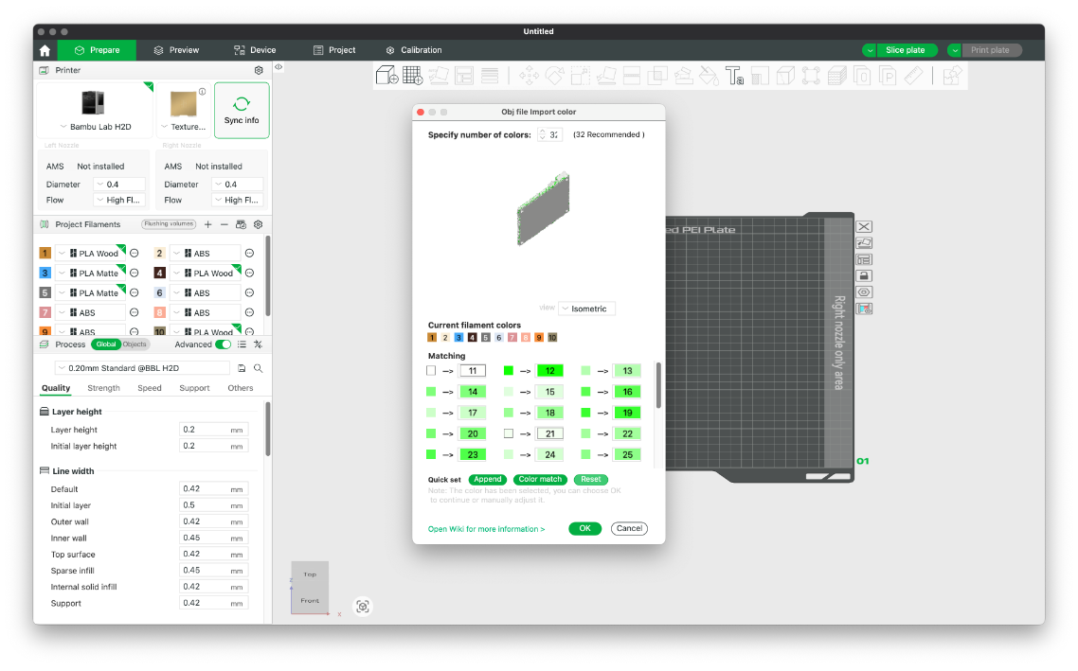Open the Bambu Lab H2D printer dropdown
This screenshot has width=1078, height=671.
tap(94, 126)
